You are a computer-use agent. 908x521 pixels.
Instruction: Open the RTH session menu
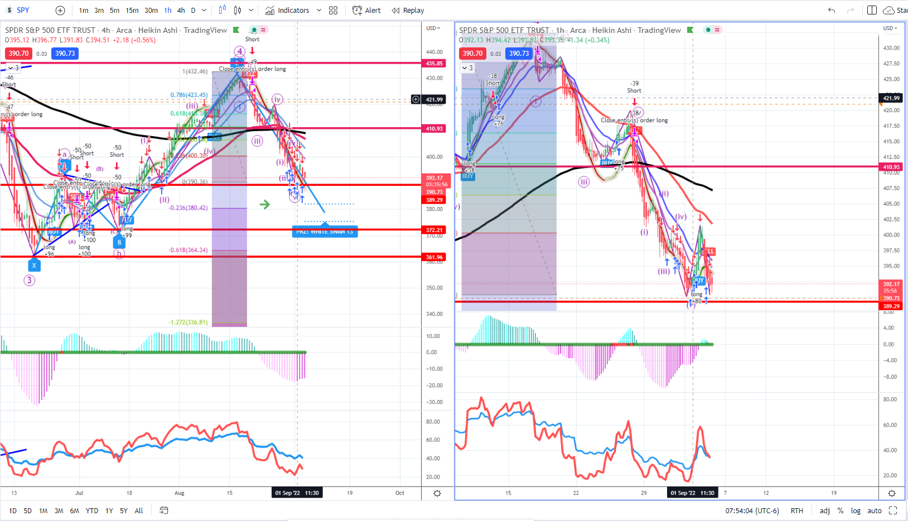(x=797, y=510)
